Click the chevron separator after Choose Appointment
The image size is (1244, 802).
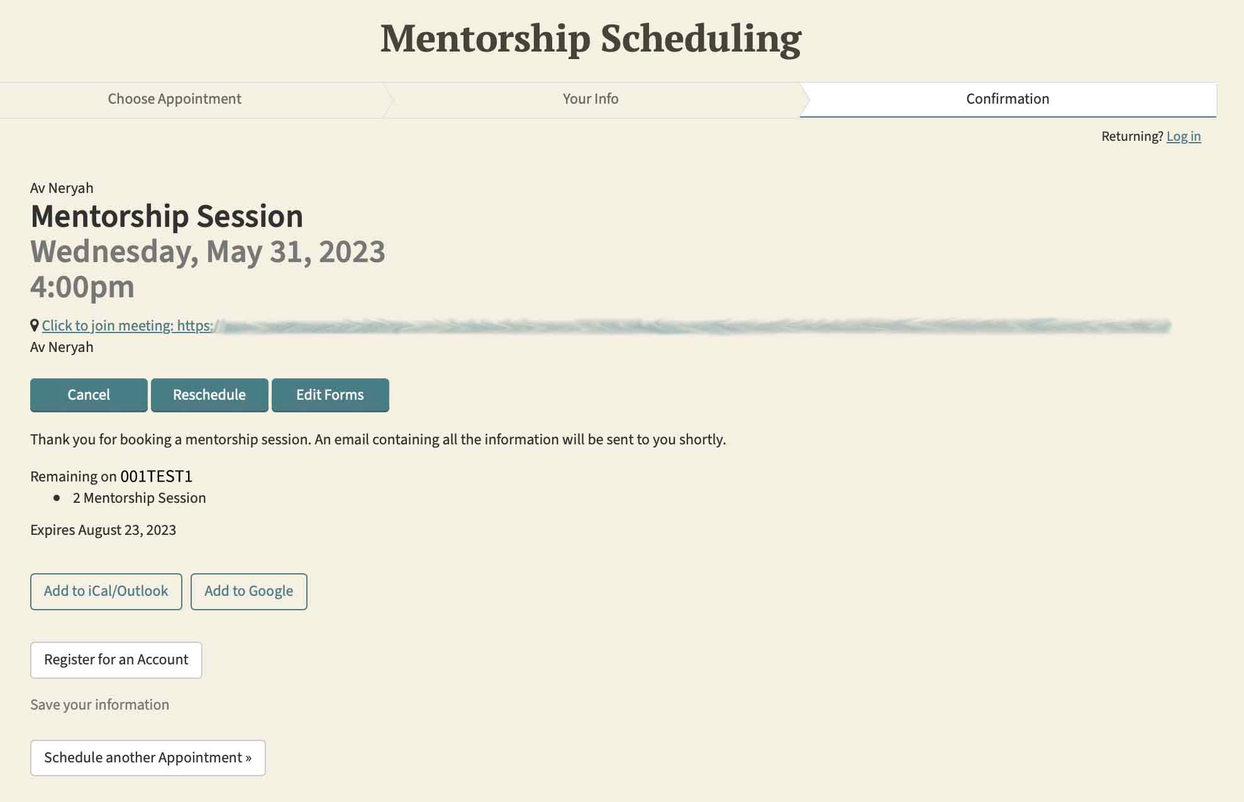(x=388, y=99)
